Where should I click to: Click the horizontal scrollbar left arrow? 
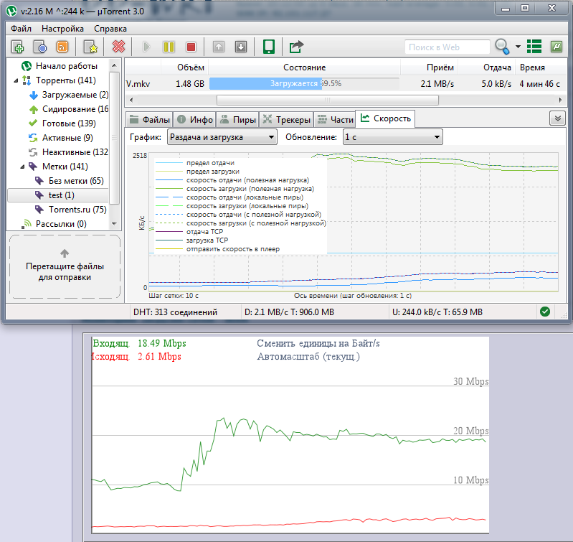point(131,100)
